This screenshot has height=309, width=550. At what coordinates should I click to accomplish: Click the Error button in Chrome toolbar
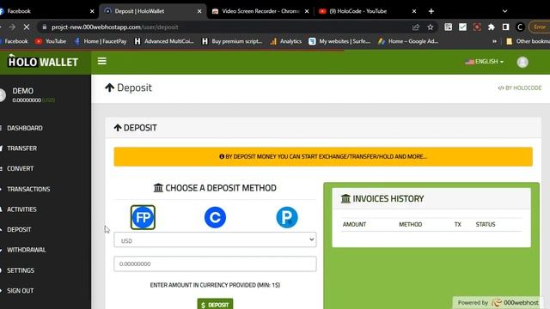[539, 27]
